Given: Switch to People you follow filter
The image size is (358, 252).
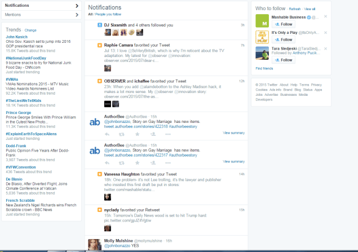Looking at the screenshot, I should click(108, 14).
